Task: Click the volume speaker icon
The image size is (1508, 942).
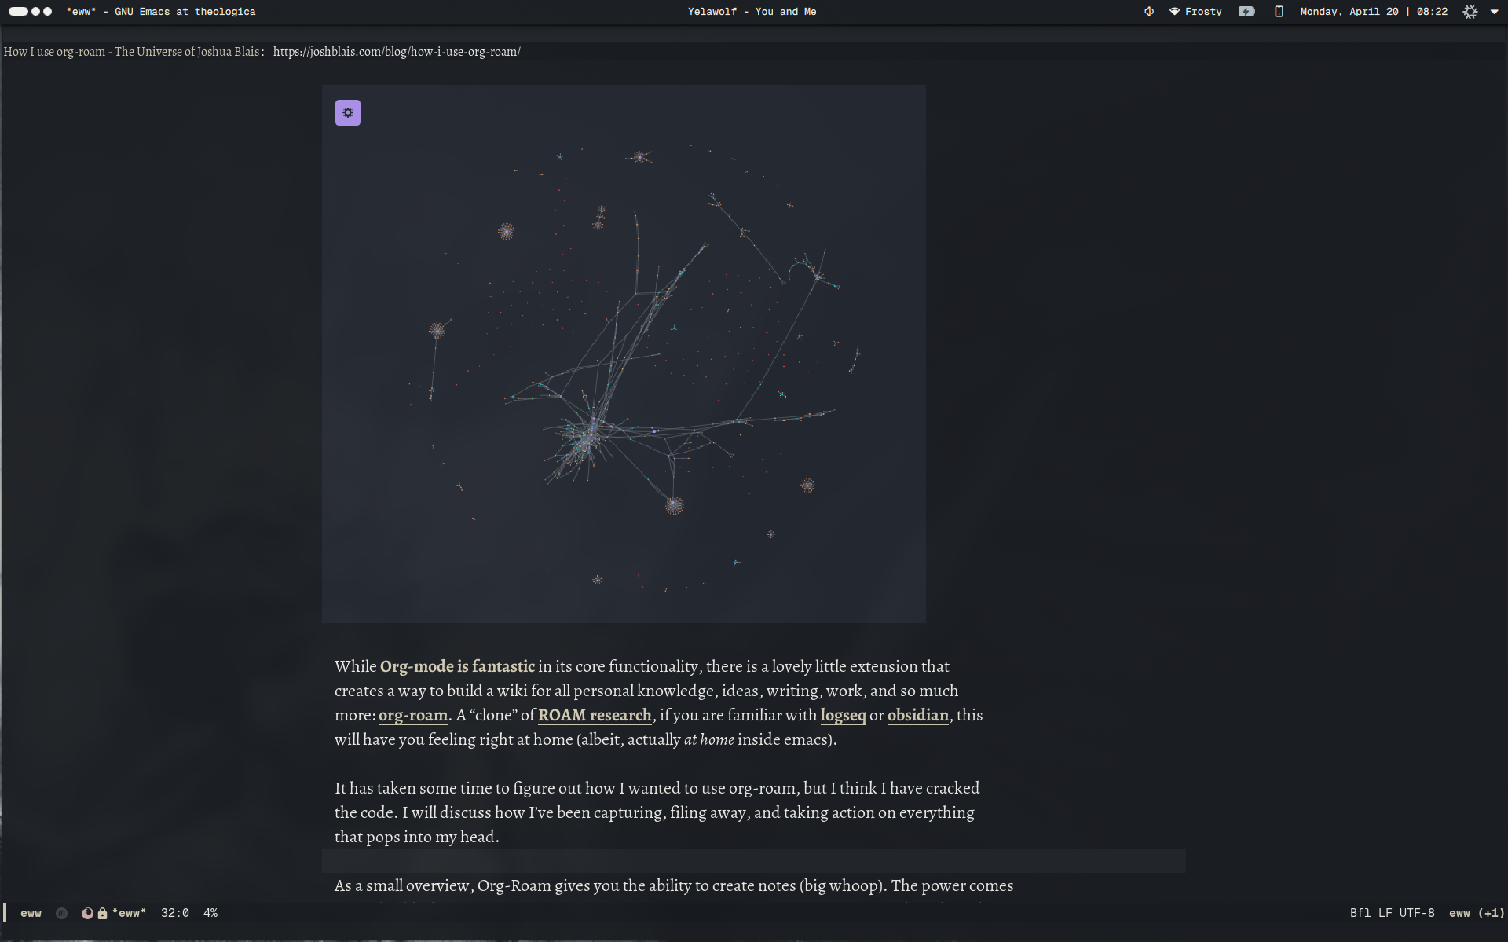Action: pos(1149,12)
